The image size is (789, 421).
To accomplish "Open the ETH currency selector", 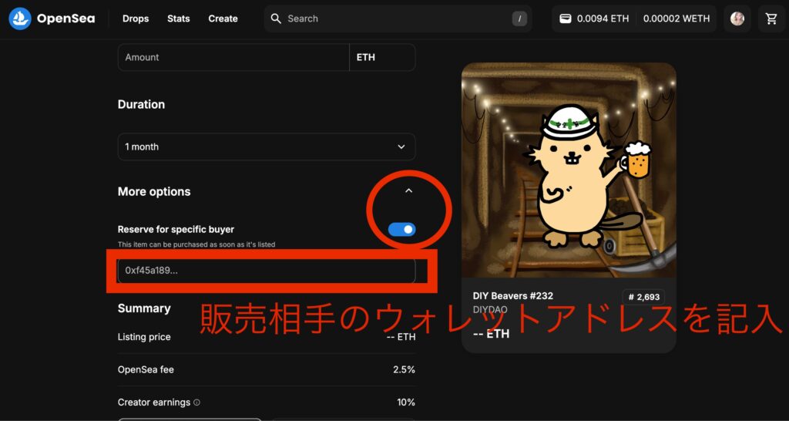I will pyautogui.click(x=382, y=57).
